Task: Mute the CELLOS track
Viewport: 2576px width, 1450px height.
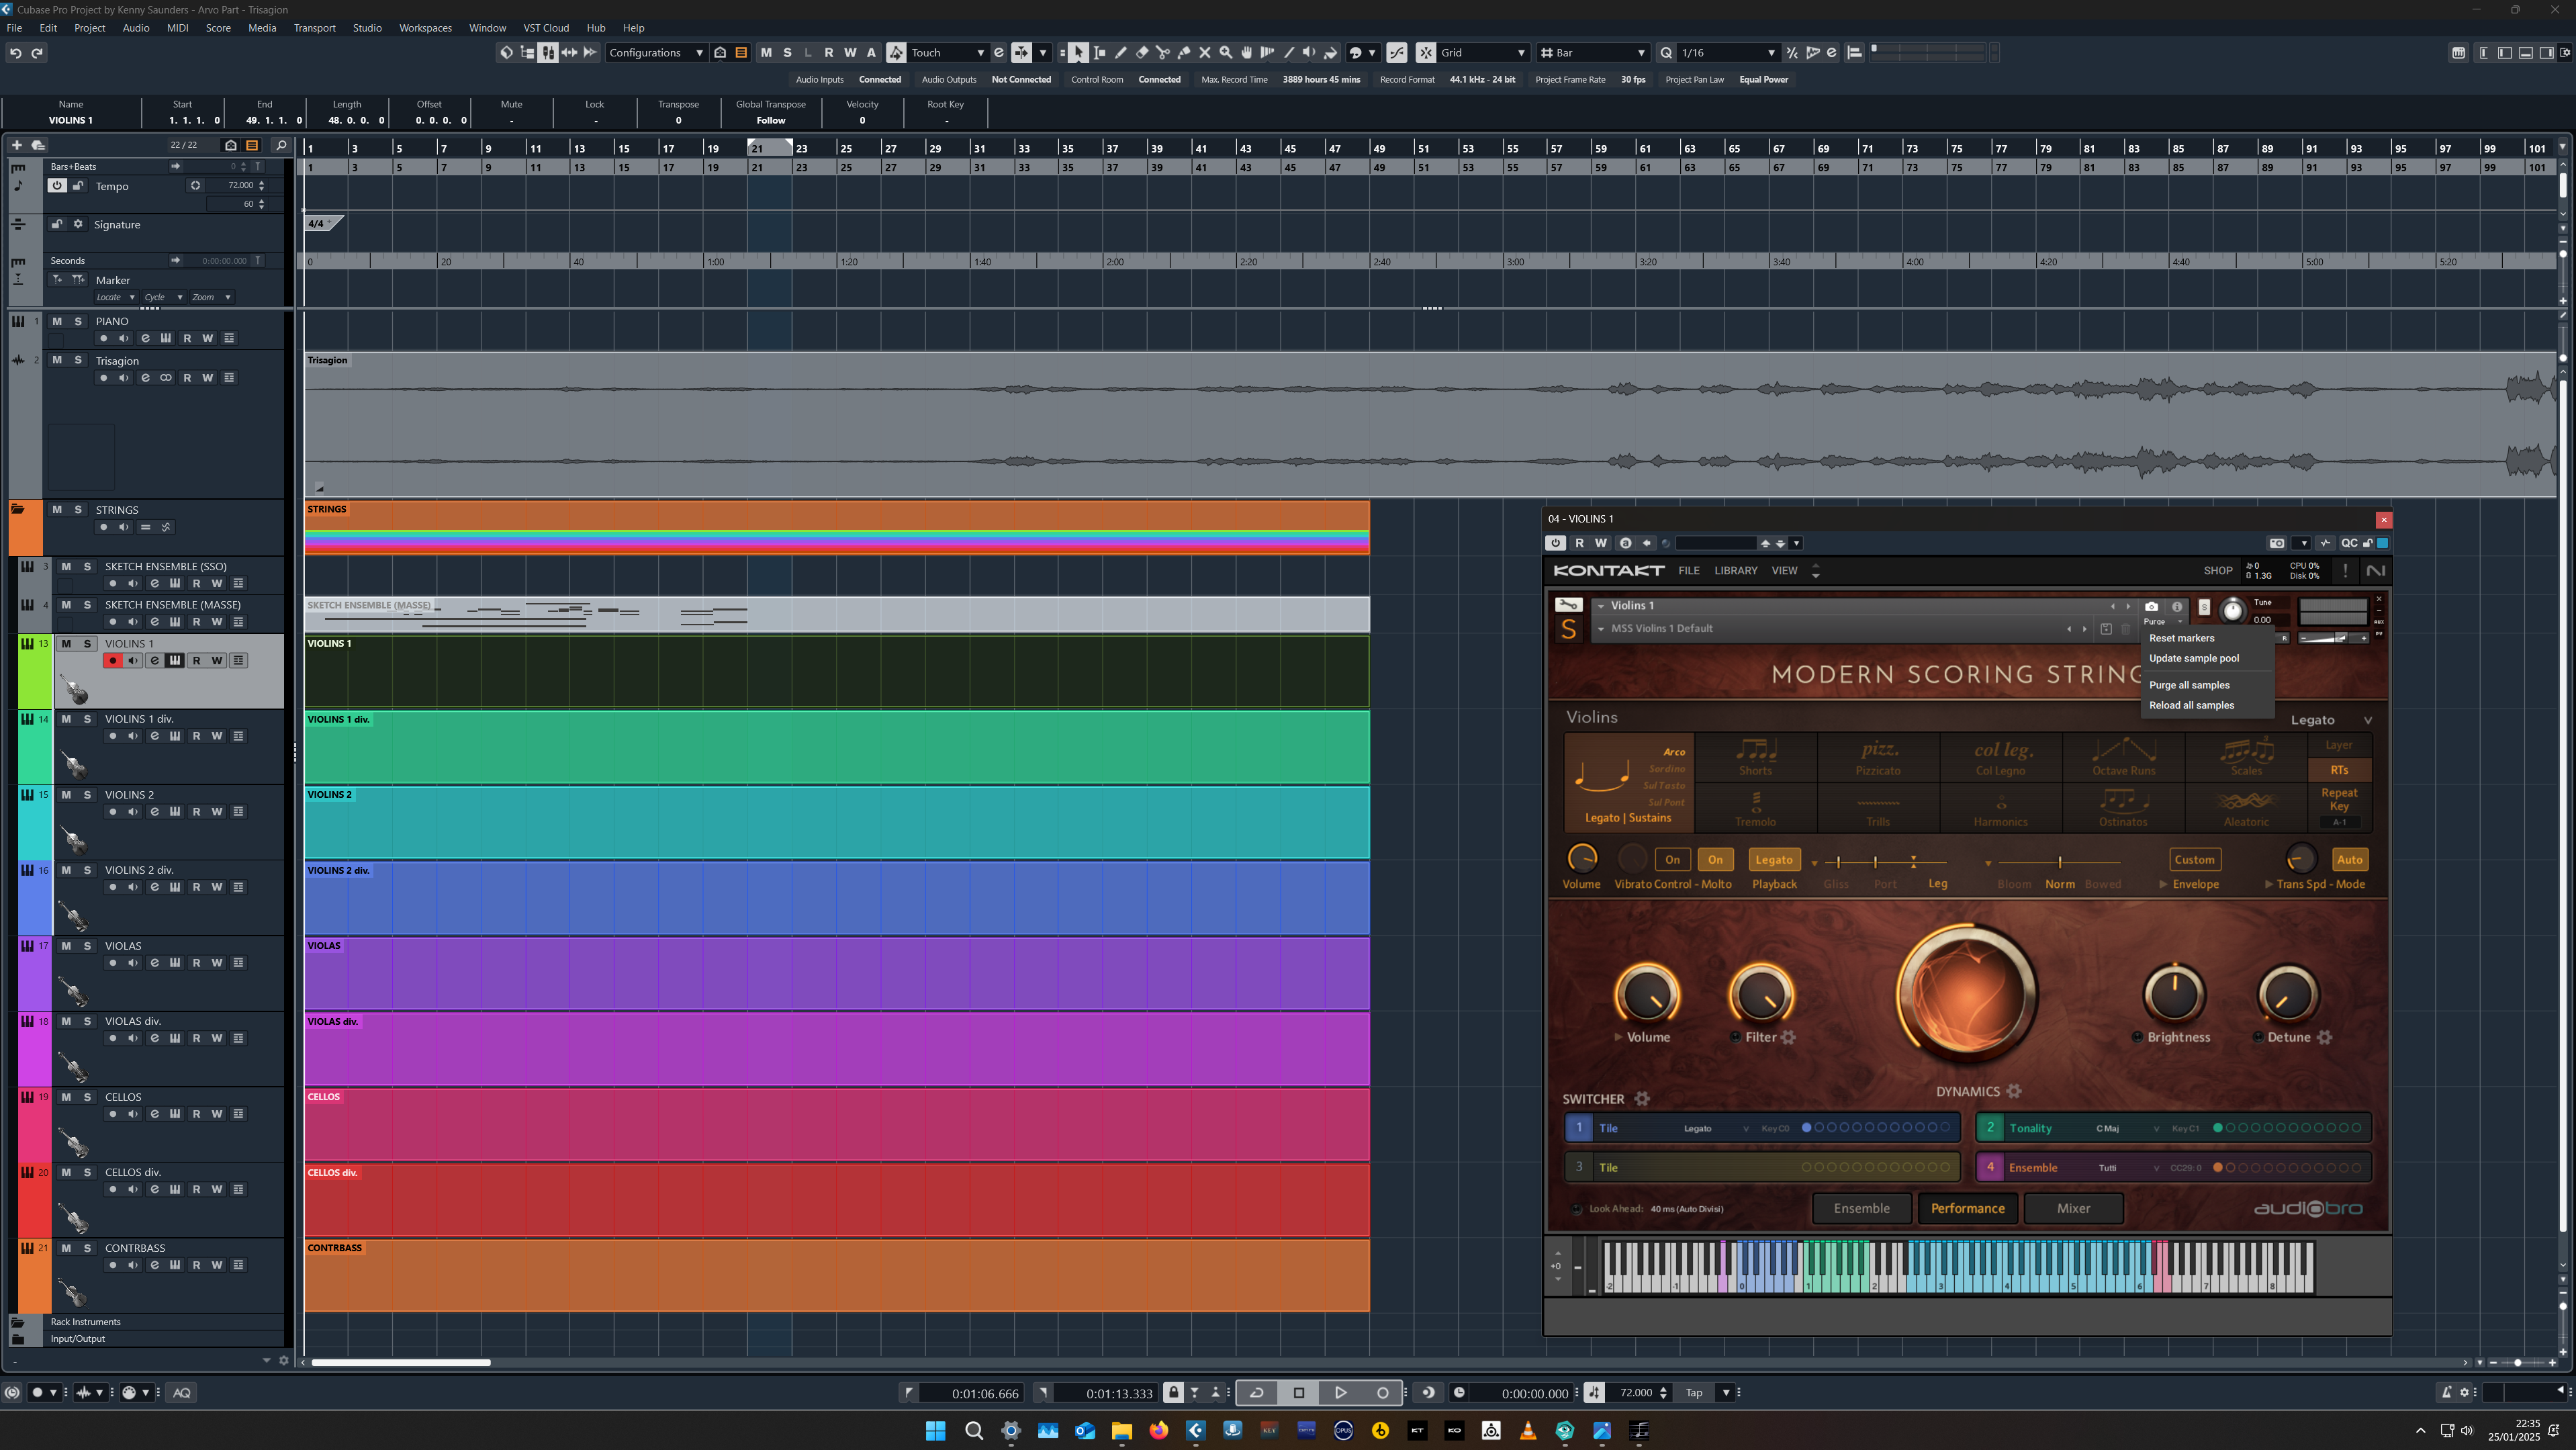Action: click(66, 1097)
